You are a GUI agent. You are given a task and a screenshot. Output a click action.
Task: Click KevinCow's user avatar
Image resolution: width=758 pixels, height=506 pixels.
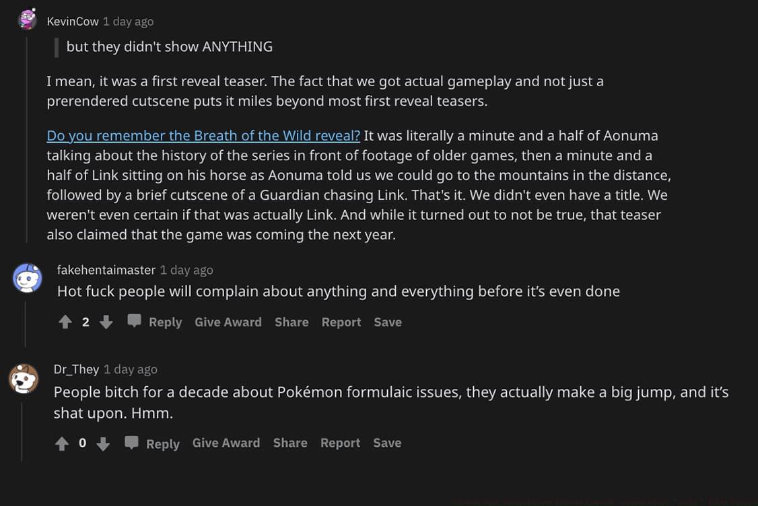28,20
